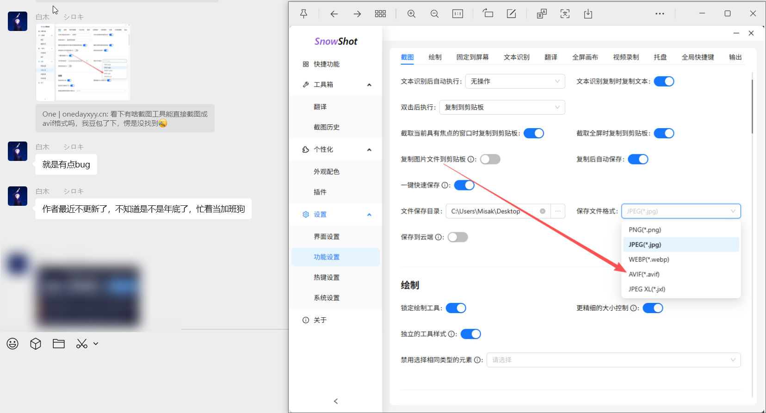766x413 pixels.
Task: Switch to the 固定到屏幕 tab
Action: (472, 57)
